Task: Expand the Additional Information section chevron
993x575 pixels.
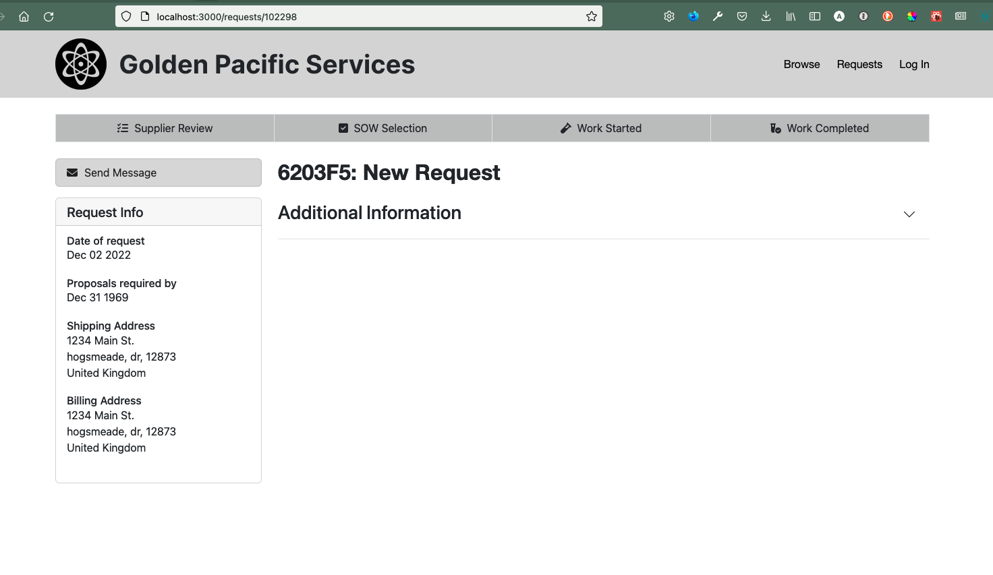Action: tap(909, 214)
